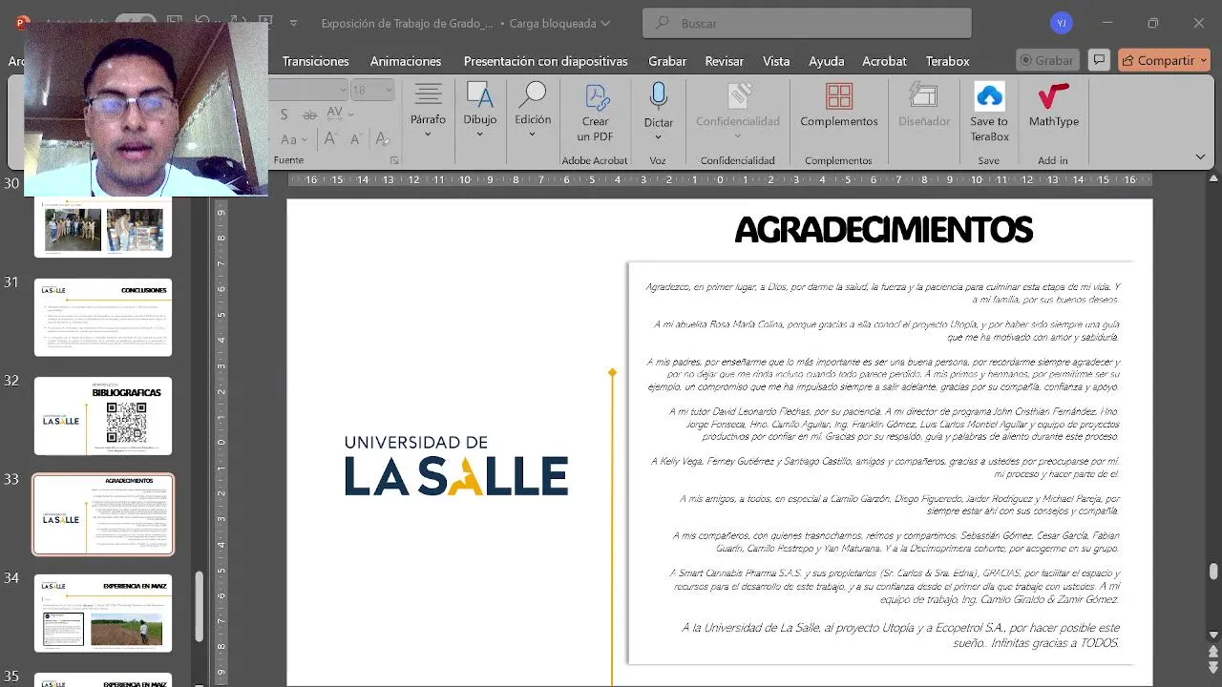The height and width of the screenshot is (687, 1222).
Task: Click paragraph starting "A Kelly Vega, Ferney"
Action: click(885, 467)
